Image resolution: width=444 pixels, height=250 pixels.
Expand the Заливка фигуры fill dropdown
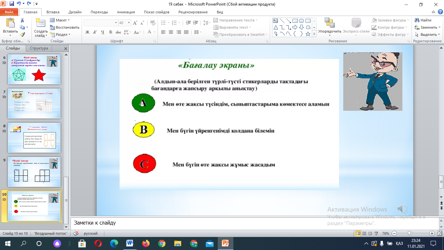point(390,20)
